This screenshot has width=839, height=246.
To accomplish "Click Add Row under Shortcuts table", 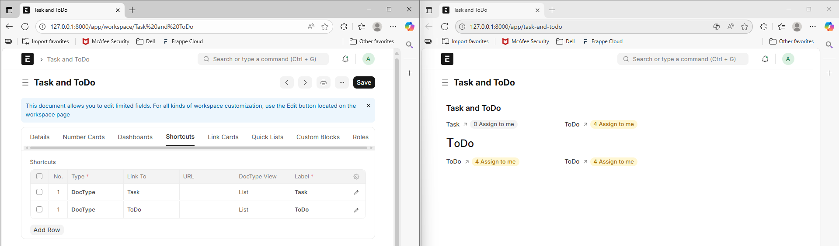I will pos(47,230).
